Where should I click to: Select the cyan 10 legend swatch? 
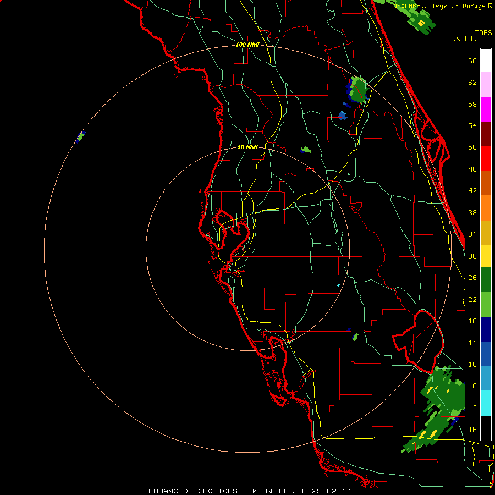(486, 403)
